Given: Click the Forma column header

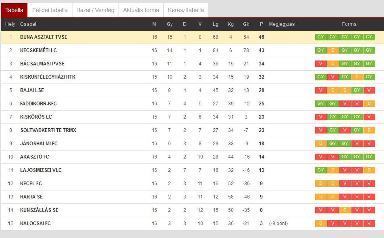Looking at the screenshot, I should pos(349,24).
